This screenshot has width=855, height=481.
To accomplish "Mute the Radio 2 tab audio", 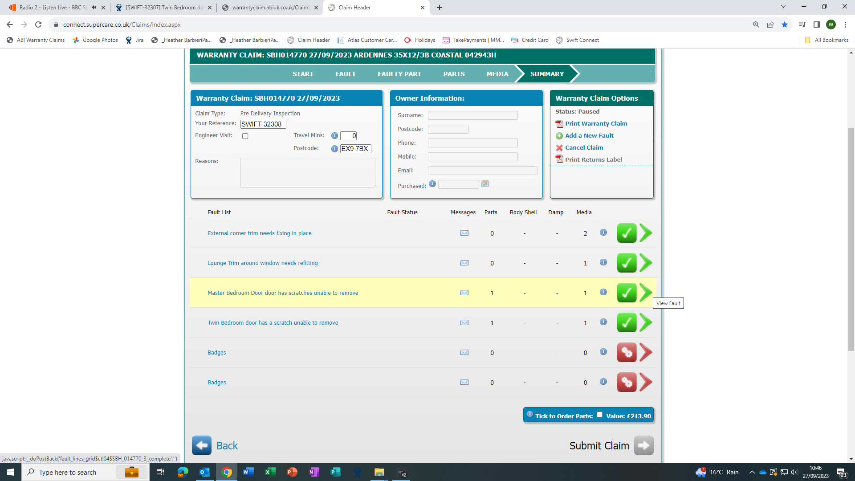I will 94,8.
